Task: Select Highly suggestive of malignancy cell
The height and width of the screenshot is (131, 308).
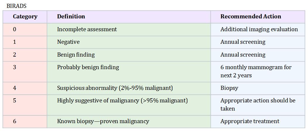Action: [x=129, y=105]
